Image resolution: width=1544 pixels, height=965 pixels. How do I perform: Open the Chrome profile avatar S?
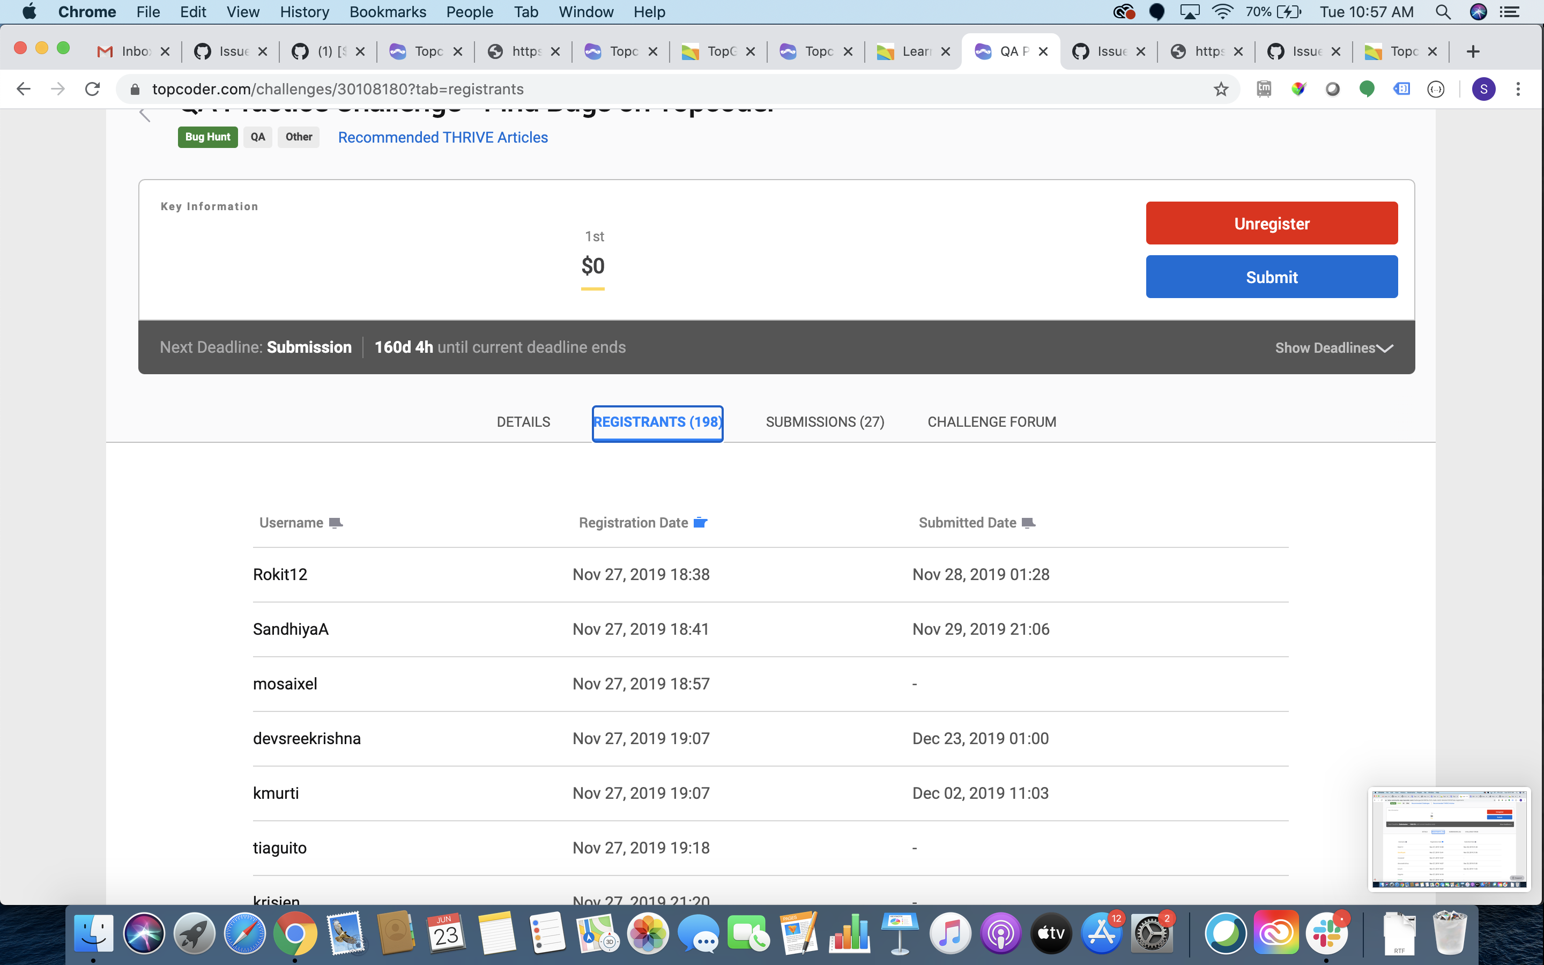(x=1483, y=90)
